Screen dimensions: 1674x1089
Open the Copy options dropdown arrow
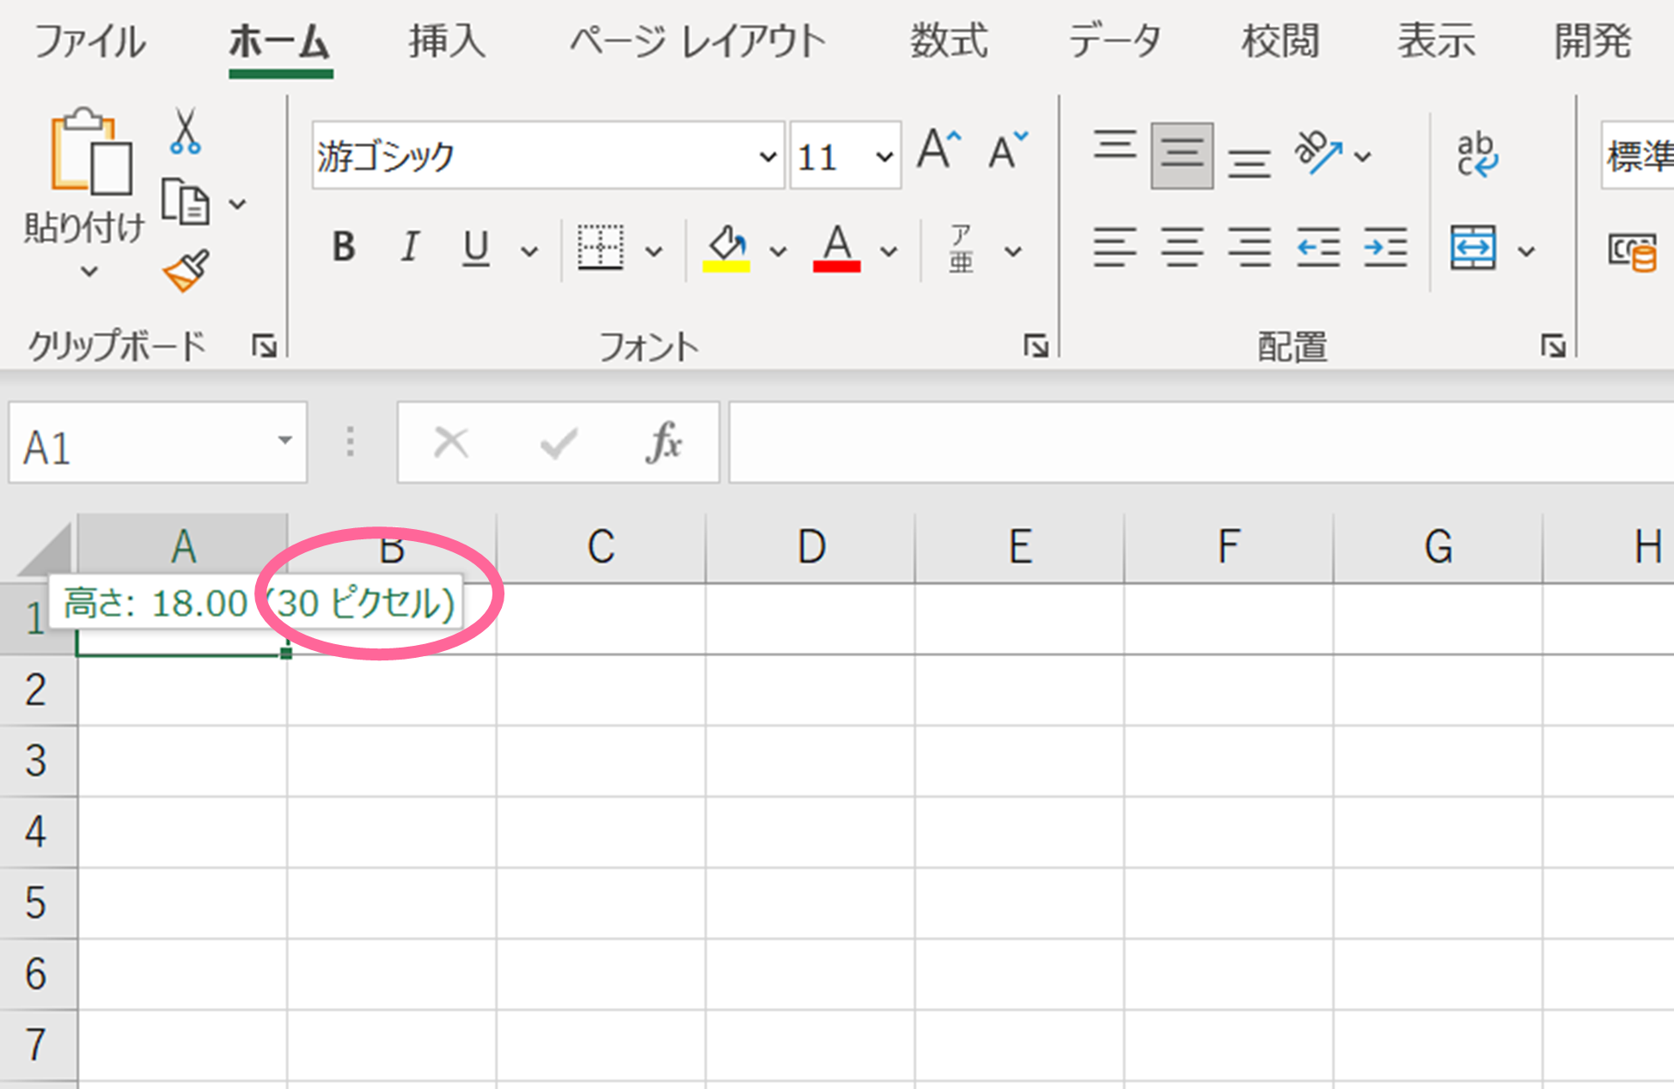(x=237, y=204)
